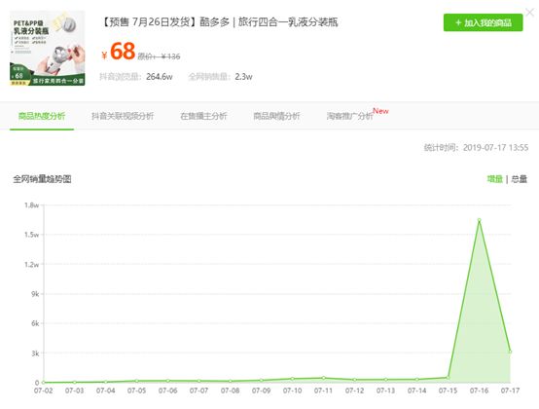Image resolution: width=539 pixels, height=409 pixels.
Task: Go to the 商品舆情分析 tab
Action: (276, 116)
